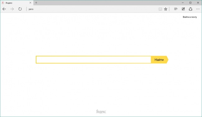Image resolution: width=202 pixels, height=117 pixels.
Task: Close the Яндекс tab
Action: [30, 3]
